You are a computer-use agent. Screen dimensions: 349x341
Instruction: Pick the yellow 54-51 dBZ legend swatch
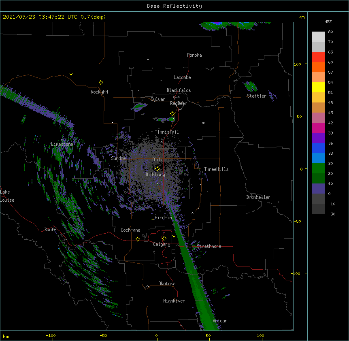318,87
